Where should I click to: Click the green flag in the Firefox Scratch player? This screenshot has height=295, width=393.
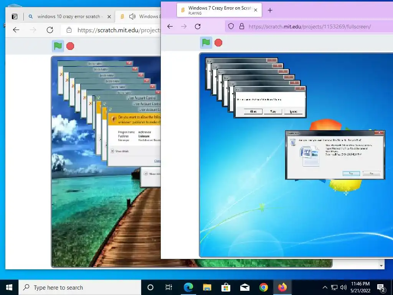(206, 43)
